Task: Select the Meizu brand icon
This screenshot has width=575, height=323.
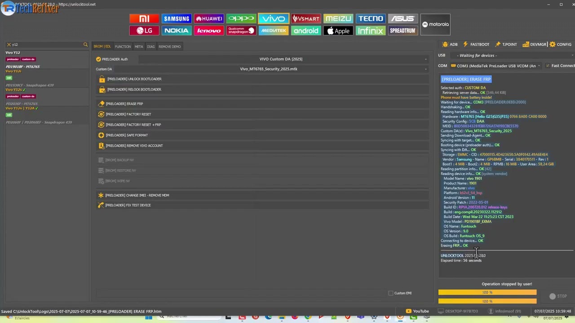Action: click(338, 18)
